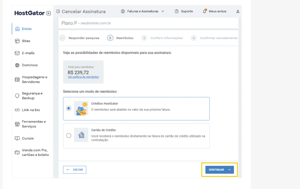Click the Hospedagens e Servidores server icon

click(x=17, y=80)
